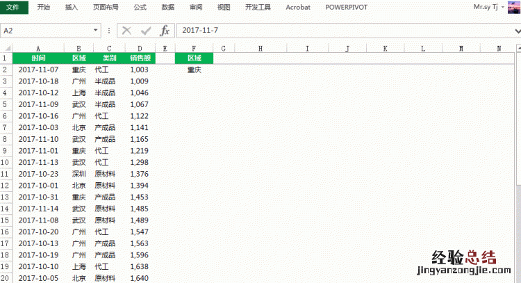Open the 开发工具 tab
The height and width of the screenshot is (283, 521).
[258, 7]
